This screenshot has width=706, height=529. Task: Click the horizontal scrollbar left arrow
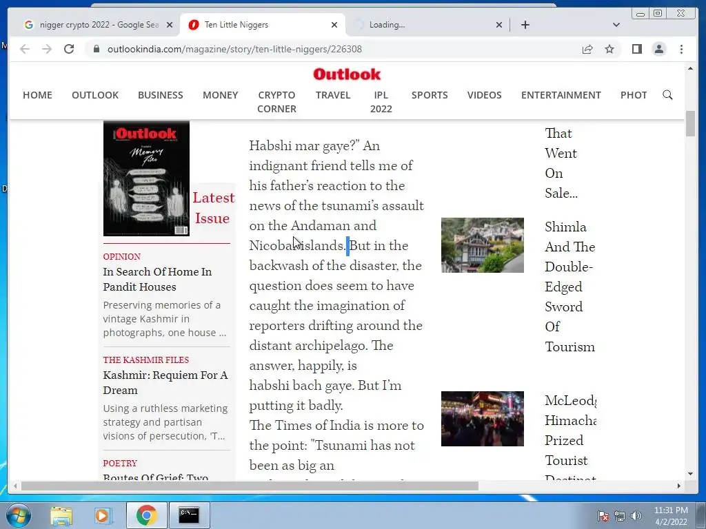point(15,486)
